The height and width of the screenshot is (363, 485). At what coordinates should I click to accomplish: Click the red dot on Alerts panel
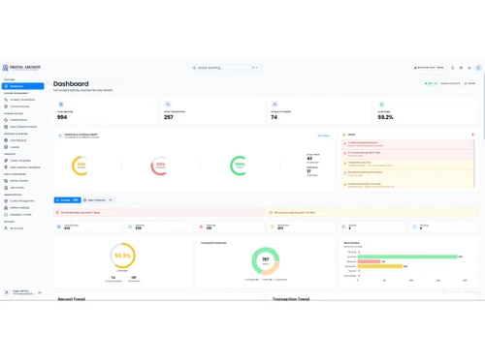[472, 135]
